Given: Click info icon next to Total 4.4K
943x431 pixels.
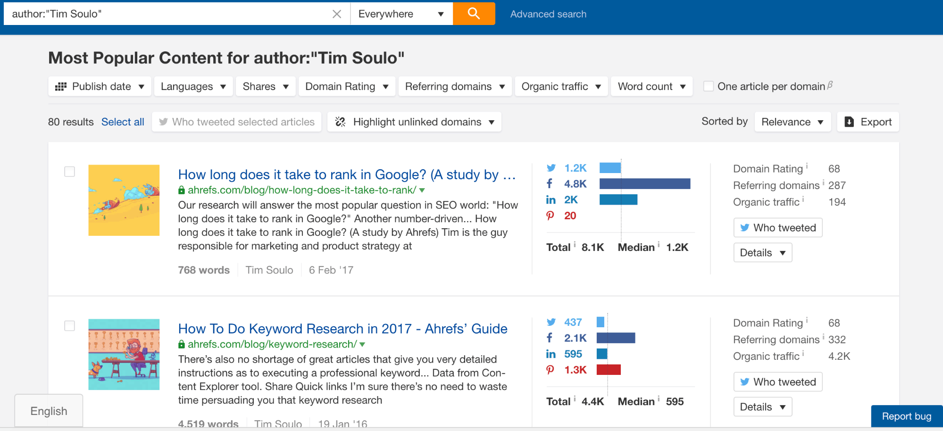Looking at the screenshot, I should pyautogui.click(x=575, y=398).
